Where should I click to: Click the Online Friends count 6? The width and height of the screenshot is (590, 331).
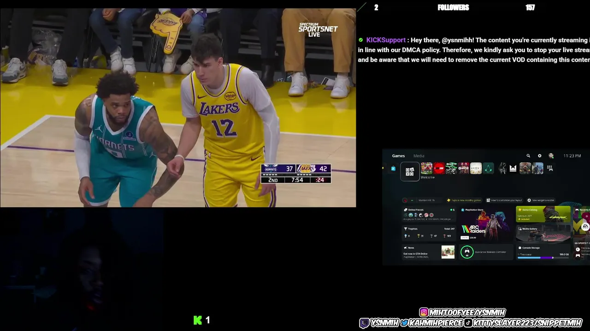click(x=454, y=210)
